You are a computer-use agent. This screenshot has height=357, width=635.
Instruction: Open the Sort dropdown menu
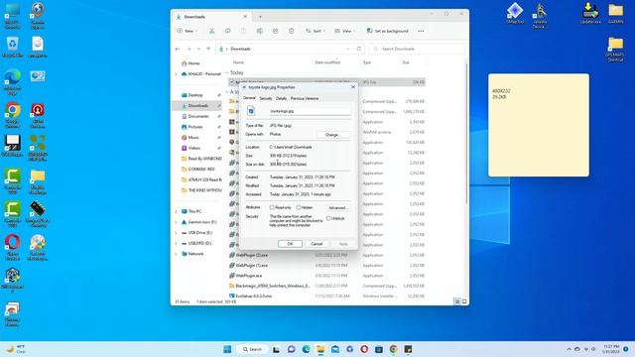tap(316, 31)
